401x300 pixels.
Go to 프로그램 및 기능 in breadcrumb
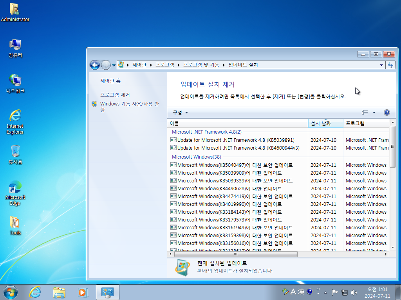201,65
